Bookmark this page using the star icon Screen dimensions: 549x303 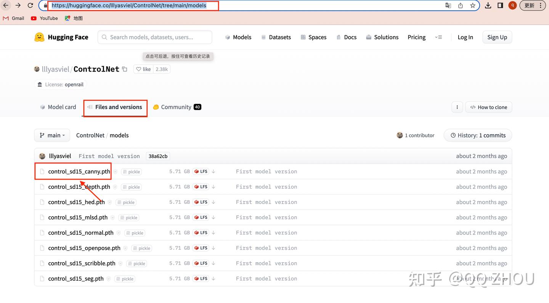pyautogui.click(x=472, y=5)
